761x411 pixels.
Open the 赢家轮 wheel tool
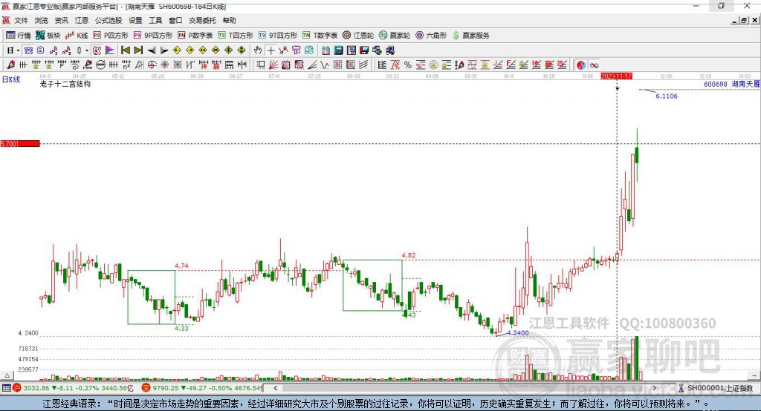pyautogui.click(x=395, y=36)
